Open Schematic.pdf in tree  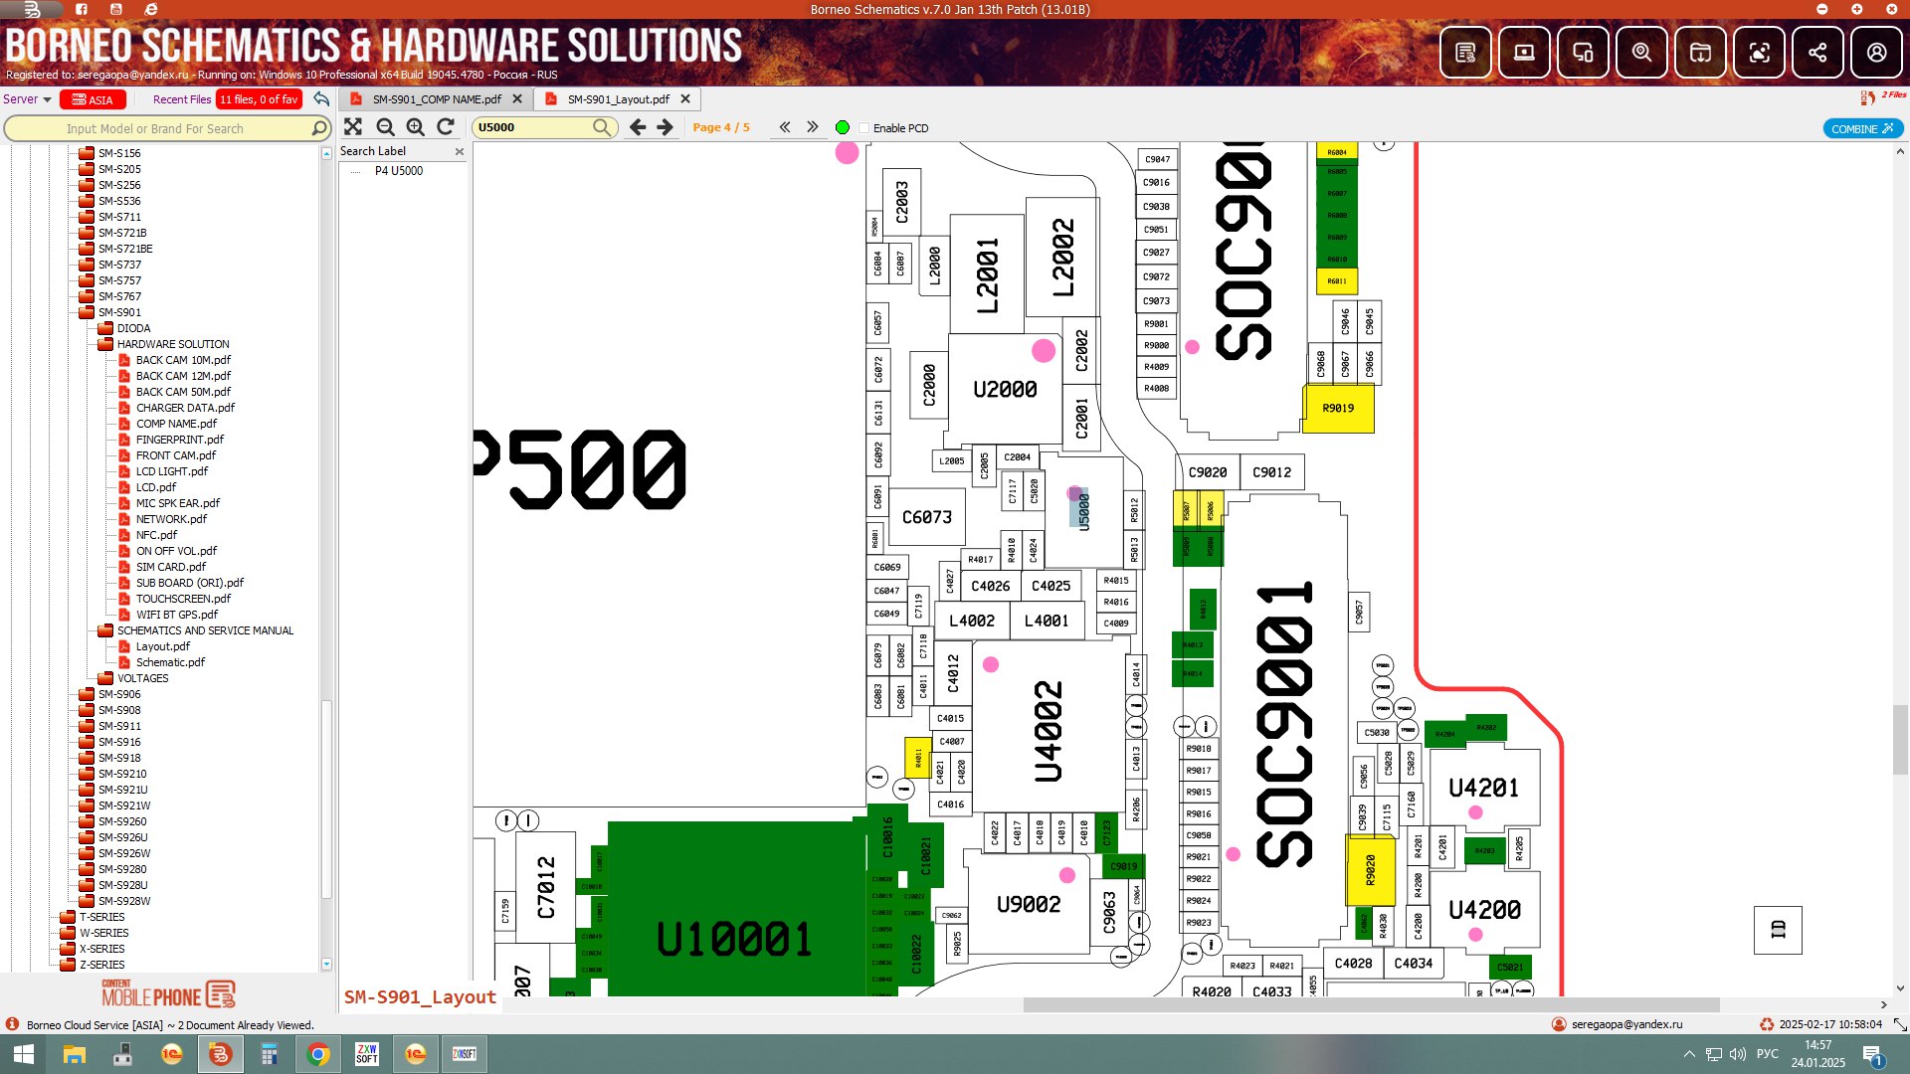pos(170,662)
